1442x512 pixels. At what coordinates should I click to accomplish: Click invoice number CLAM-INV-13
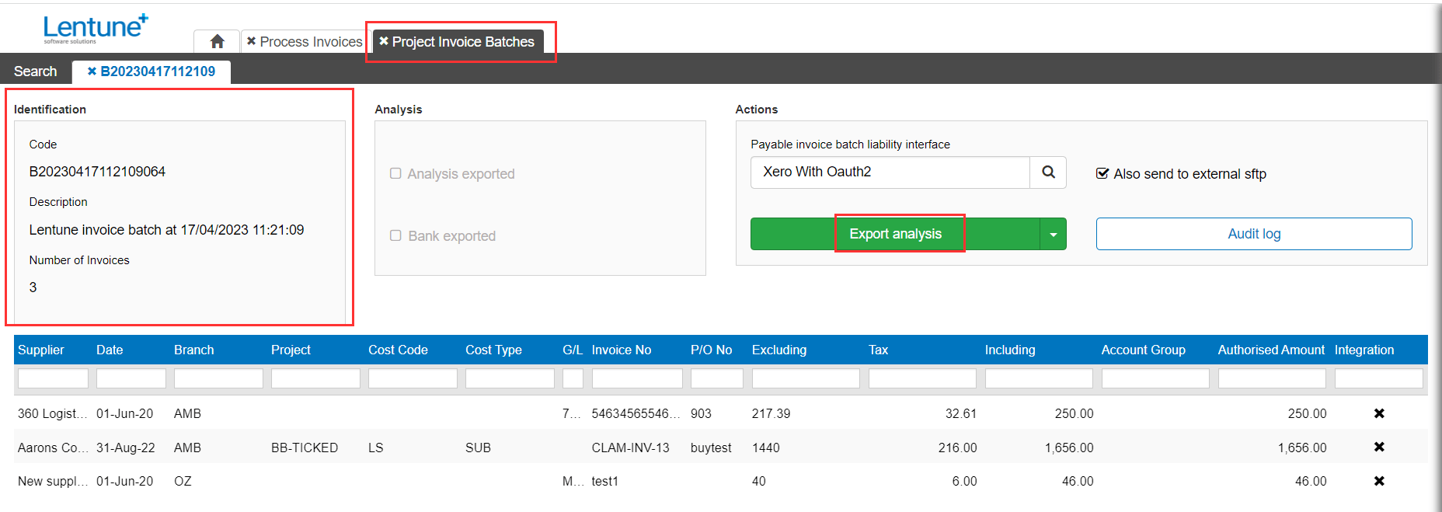click(630, 448)
